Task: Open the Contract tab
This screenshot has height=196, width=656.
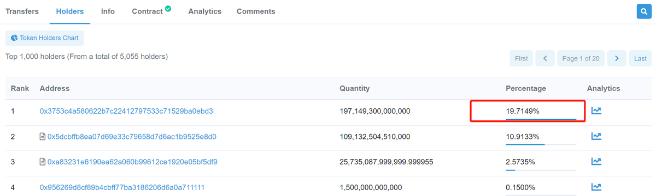Action: [147, 11]
